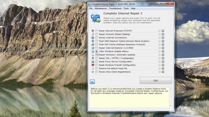The image size is (209, 117).
Task: Check Repair Winsock (Reset Catalog) option
Action: tap(97, 34)
